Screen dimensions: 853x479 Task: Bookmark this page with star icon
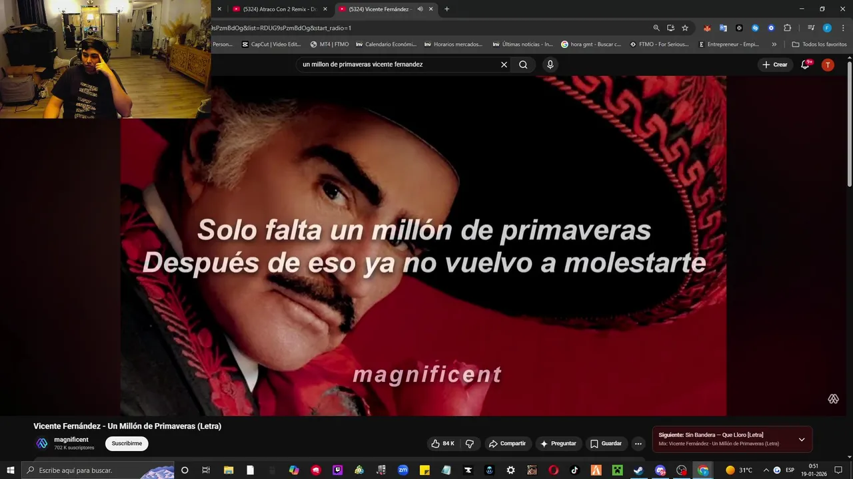tap(684, 28)
